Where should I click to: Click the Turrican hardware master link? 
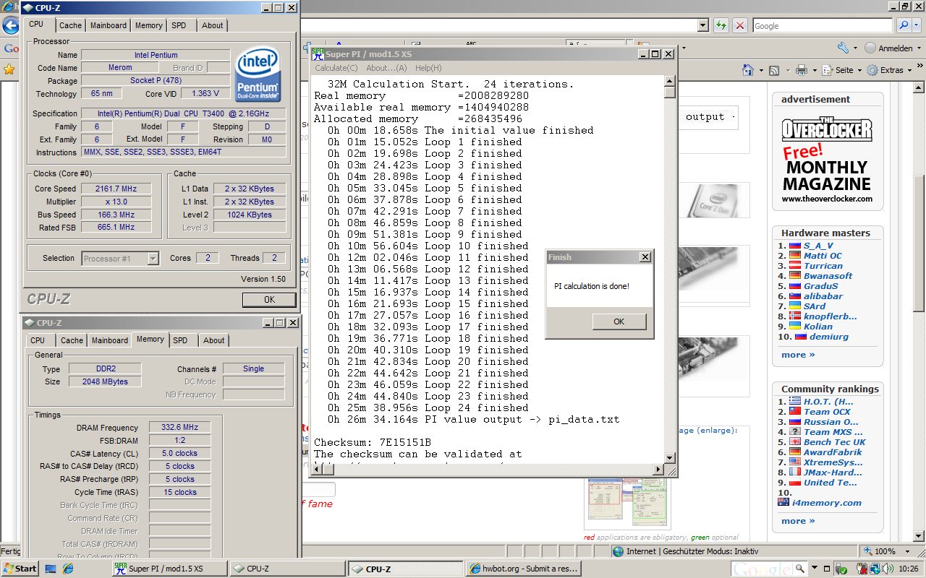(823, 266)
